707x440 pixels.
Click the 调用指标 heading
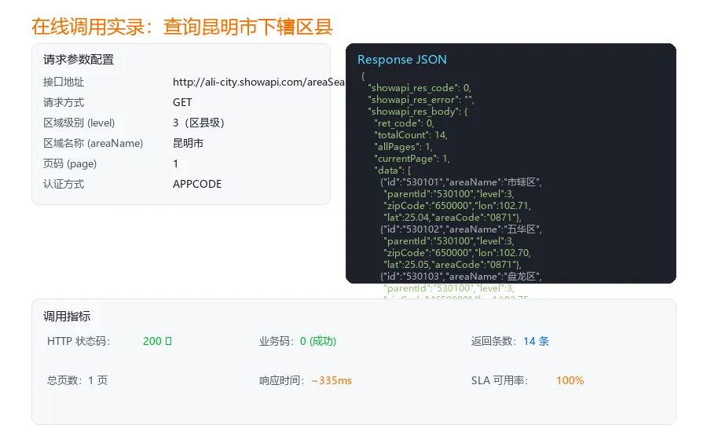click(x=67, y=317)
